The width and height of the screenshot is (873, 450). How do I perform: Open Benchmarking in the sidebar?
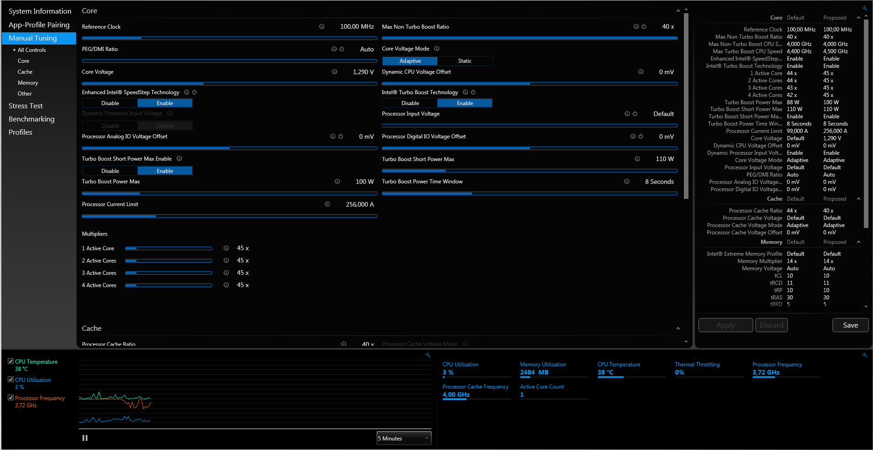(x=31, y=119)
